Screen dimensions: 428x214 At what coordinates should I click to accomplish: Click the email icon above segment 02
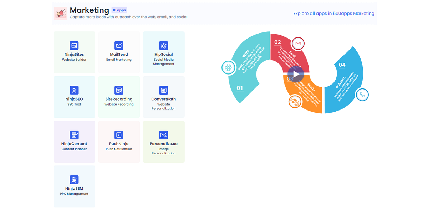(x=298, y=44)
